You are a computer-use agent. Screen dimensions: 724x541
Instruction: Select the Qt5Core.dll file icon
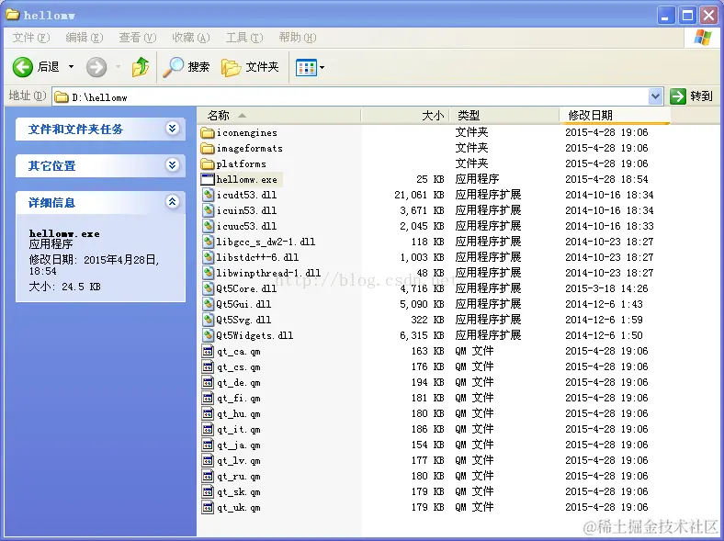click(x=208, y=289)
